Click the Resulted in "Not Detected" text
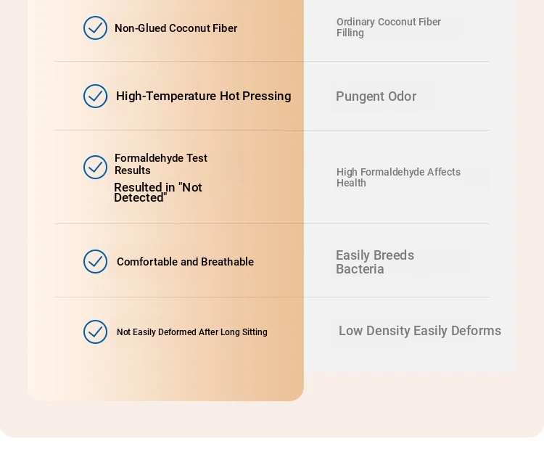The height and width of the screenshot is (465, 544). pos(158,192)
